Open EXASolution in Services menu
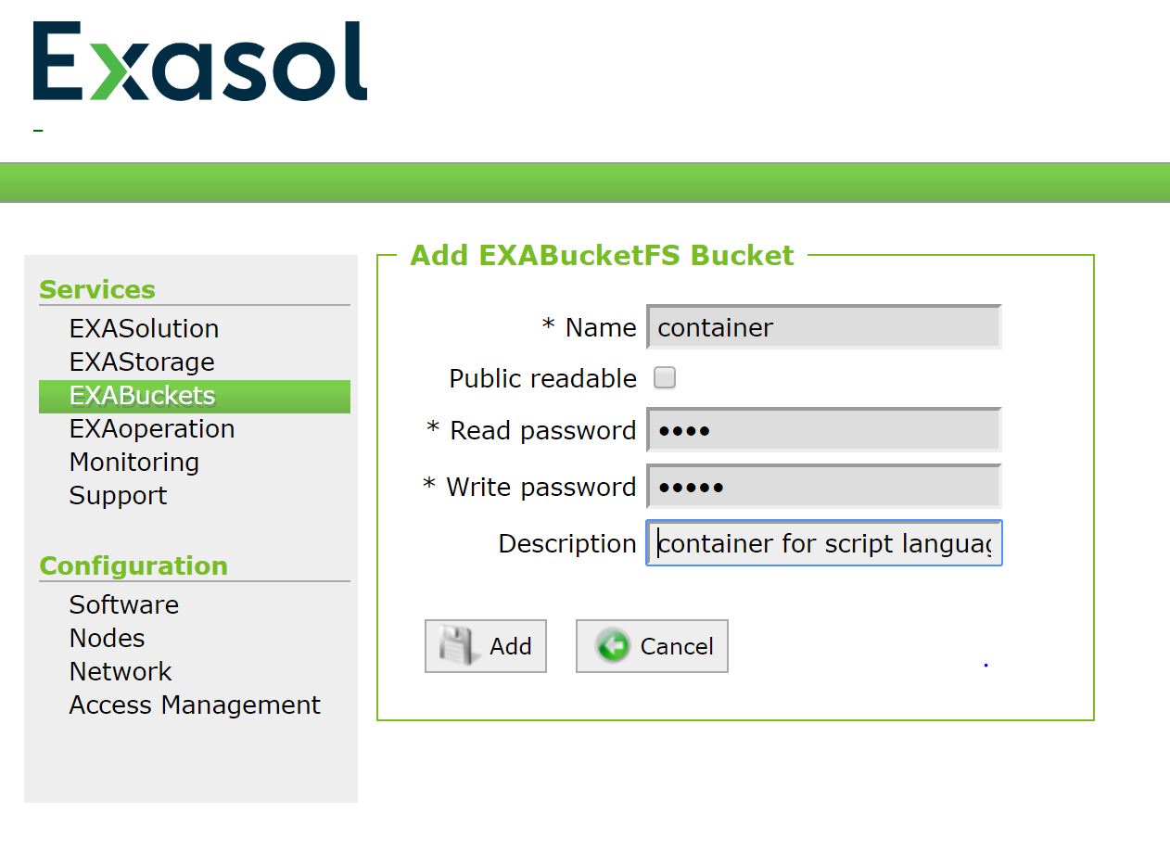This screenshot has width=1170, height=851. tap(144, 329)
